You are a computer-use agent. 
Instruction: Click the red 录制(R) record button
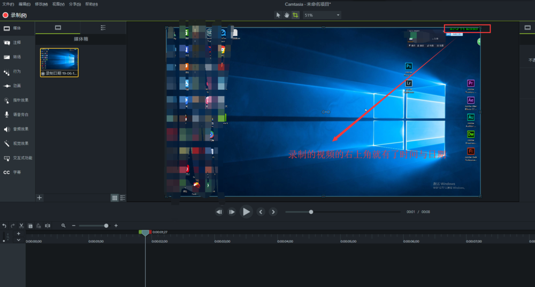pos(14,15)
